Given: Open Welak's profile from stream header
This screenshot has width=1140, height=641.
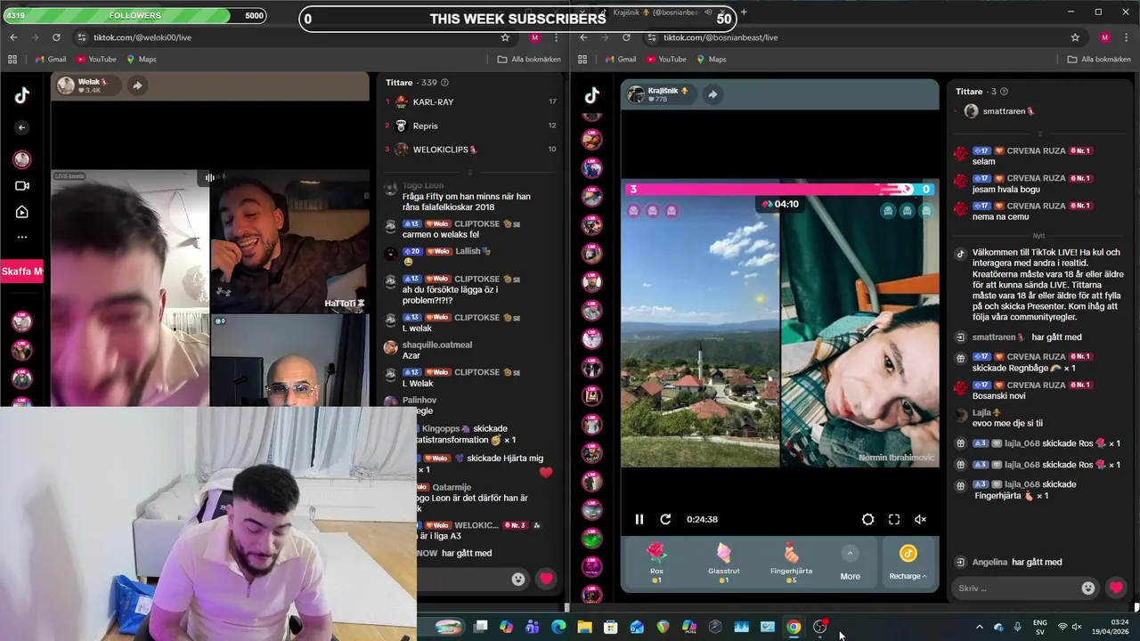Looking at the screenshot, I should (87, 85).
